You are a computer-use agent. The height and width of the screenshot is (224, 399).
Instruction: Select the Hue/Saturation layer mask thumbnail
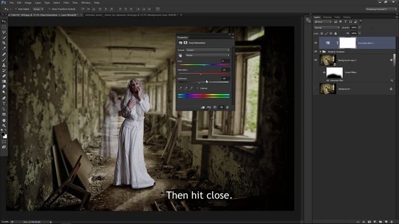pyautogui.click(x=348, y=43)
